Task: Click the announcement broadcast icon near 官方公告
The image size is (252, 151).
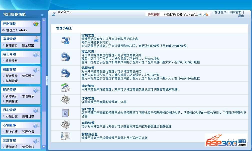Action: click(54, 14)
